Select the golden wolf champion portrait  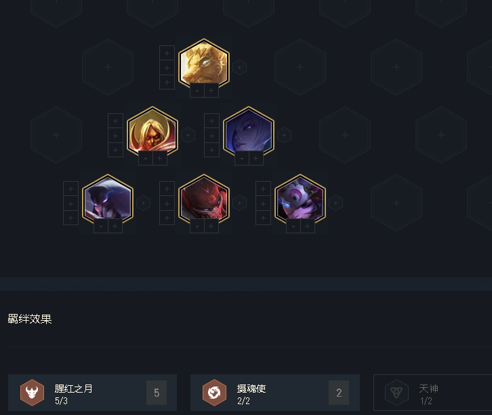(x=204, y=64)
